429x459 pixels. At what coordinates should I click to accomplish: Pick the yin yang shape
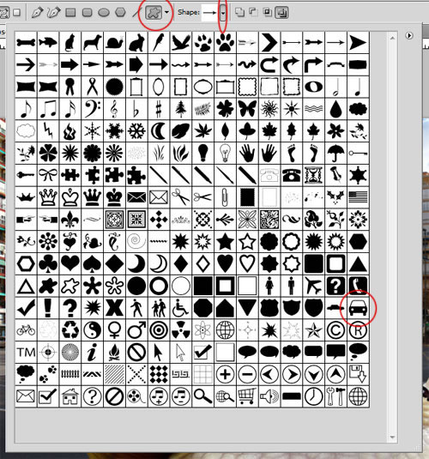pos(93,330)
